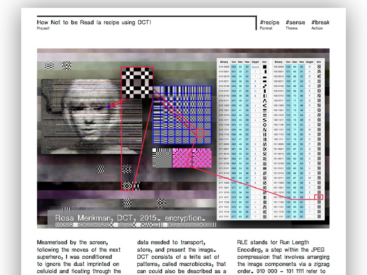Click the line "superhero, I was conditioned"

pos(75,257)
